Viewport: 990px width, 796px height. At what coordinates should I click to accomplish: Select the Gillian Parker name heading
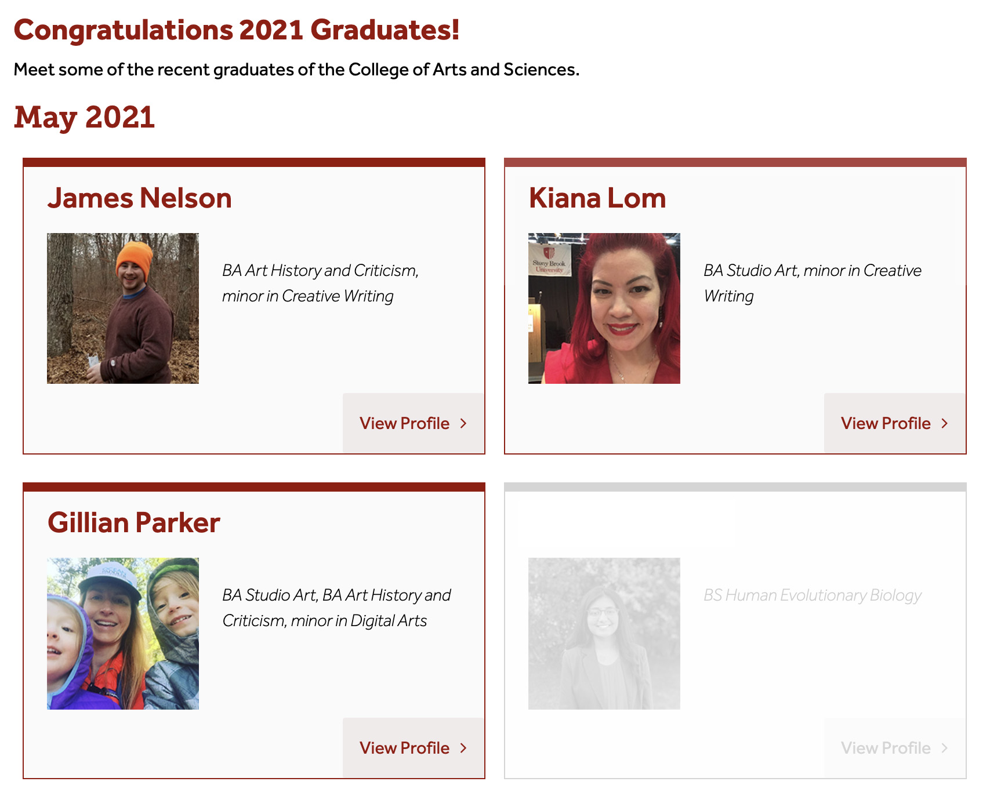[x=134, y=523]
